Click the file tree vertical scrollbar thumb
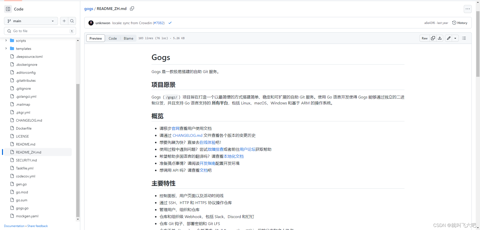Screen dimensions: 480x230 78,151
